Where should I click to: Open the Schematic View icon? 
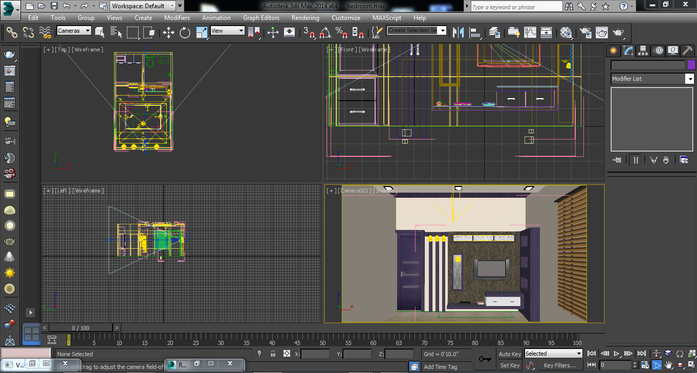(x=546, y=33)
